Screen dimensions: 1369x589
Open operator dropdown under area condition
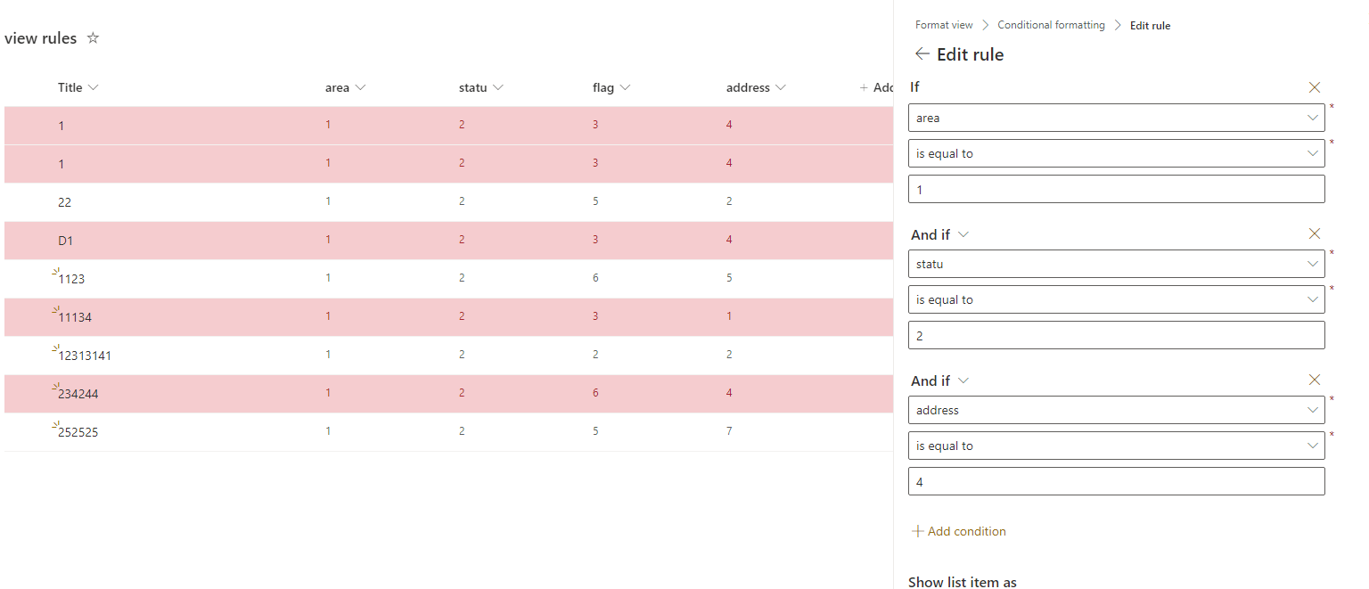tap(1116, 153)
